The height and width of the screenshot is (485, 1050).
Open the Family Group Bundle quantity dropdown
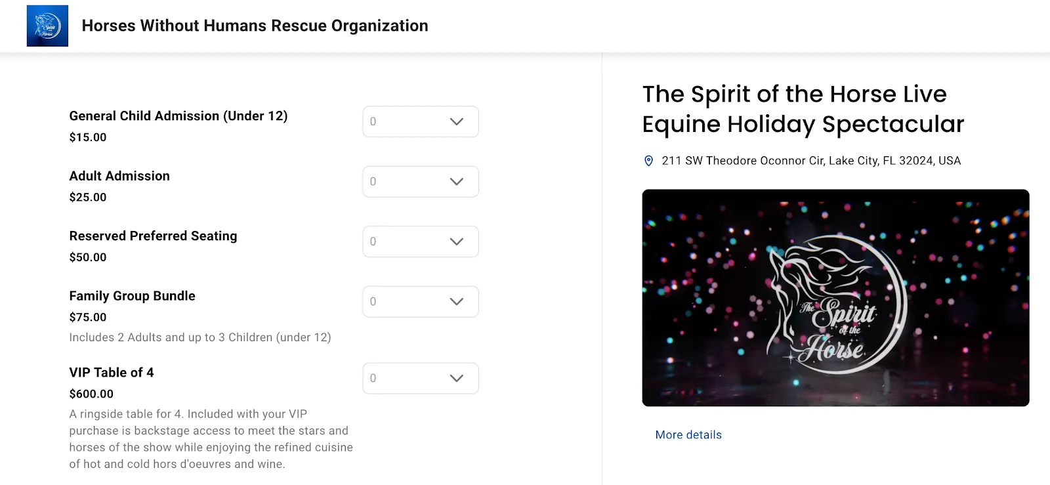421,302
